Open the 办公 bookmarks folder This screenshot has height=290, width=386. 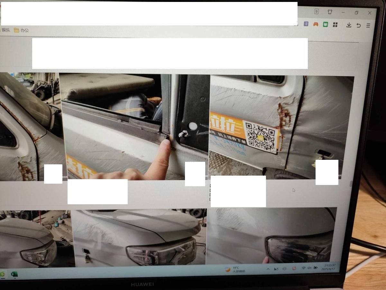pos(21,30)
